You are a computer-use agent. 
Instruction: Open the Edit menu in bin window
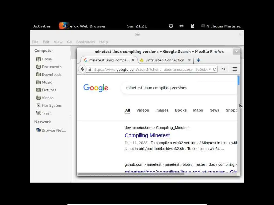pos(46,42)
